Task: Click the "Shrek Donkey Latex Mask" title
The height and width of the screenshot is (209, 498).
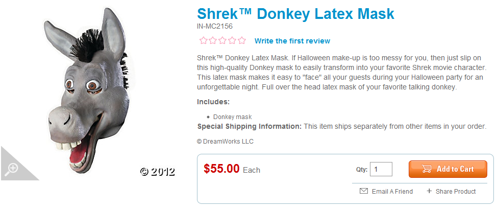Action: pos(295,13)
